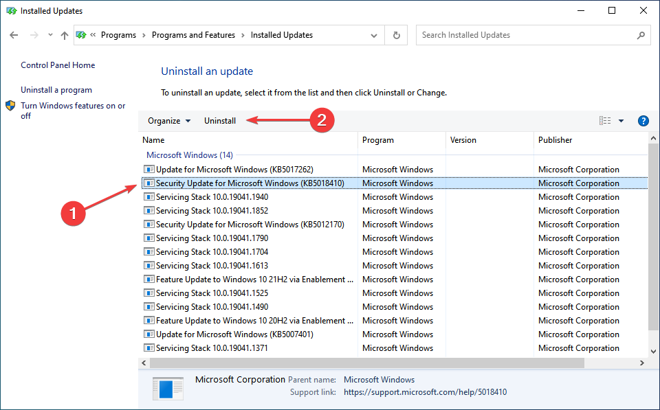Click the Refresh icon in the address bar
Screen dimensions: 660x410
pos(396,34)
